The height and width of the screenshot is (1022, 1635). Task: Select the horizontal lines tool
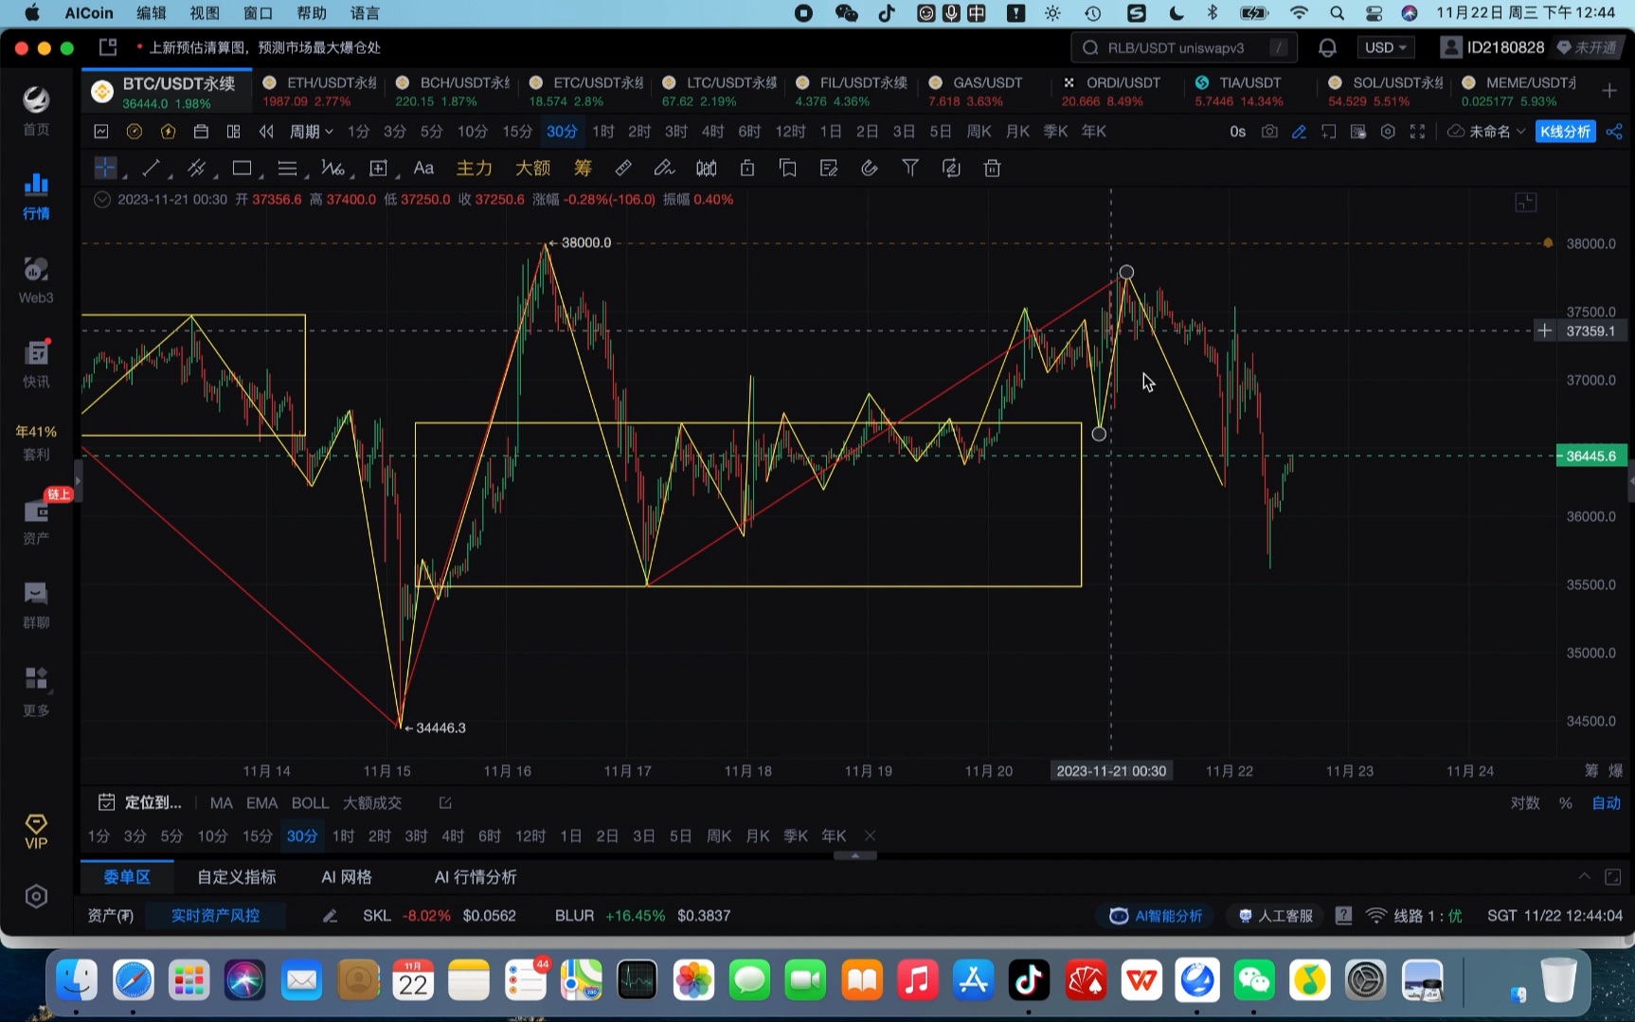point(287,168)
